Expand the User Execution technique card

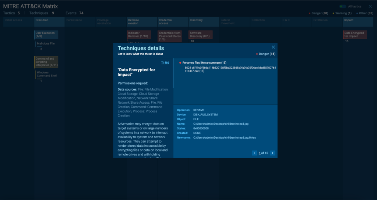tap(46, 35)
